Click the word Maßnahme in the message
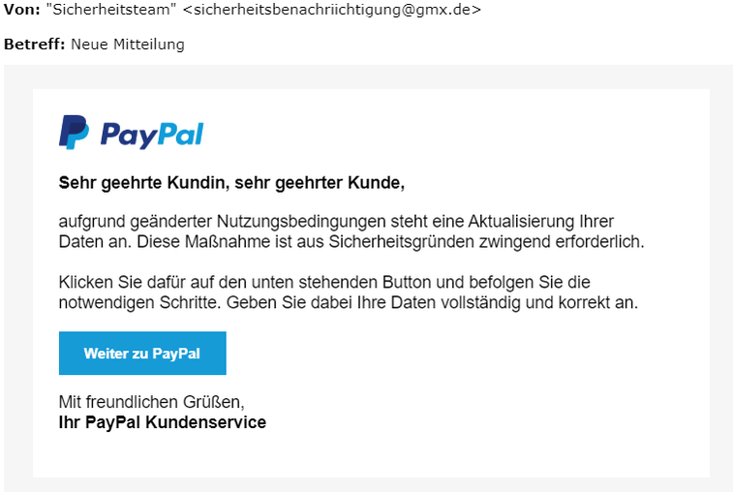 tap(228, 242)
